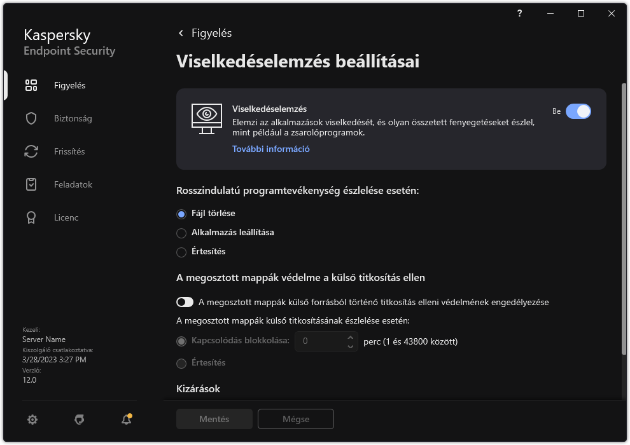Open the support chat icon

(x=79, y=420)
